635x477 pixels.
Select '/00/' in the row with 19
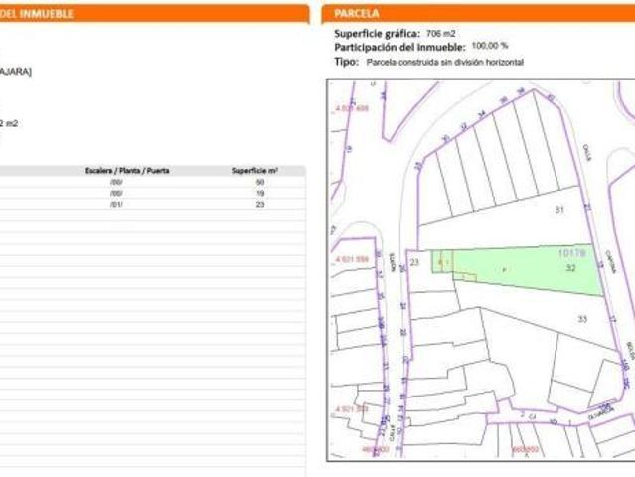tap(116, 193)
